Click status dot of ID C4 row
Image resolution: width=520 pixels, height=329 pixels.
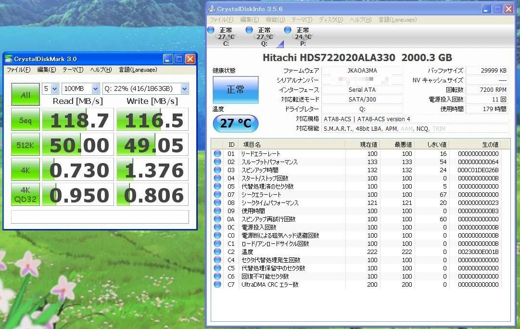click(x=217, y=260)
